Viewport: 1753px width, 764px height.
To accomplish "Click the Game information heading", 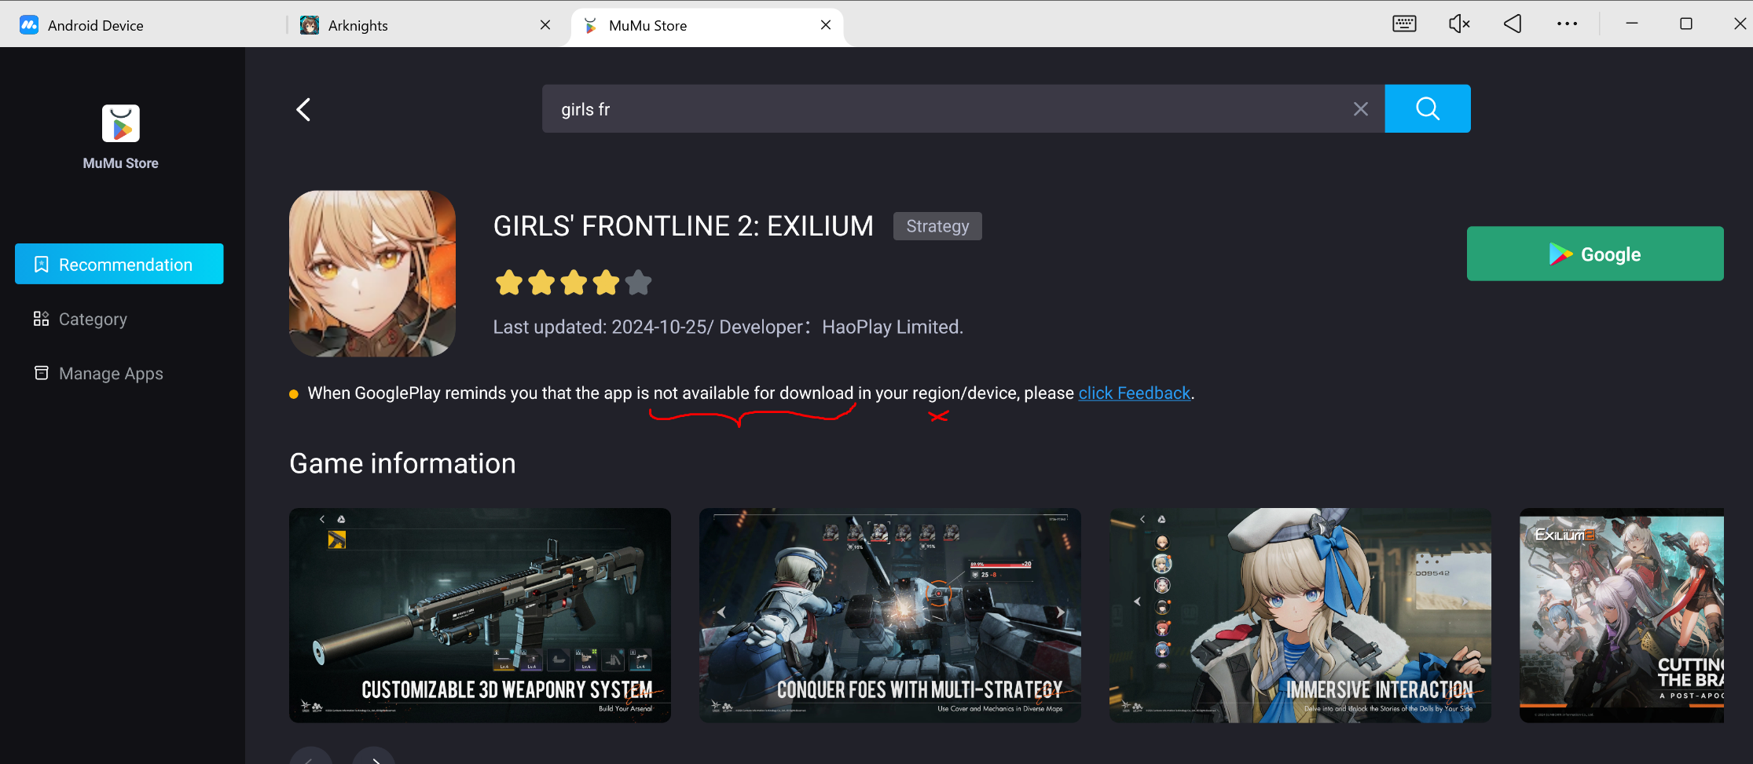I will coord(402,463).
